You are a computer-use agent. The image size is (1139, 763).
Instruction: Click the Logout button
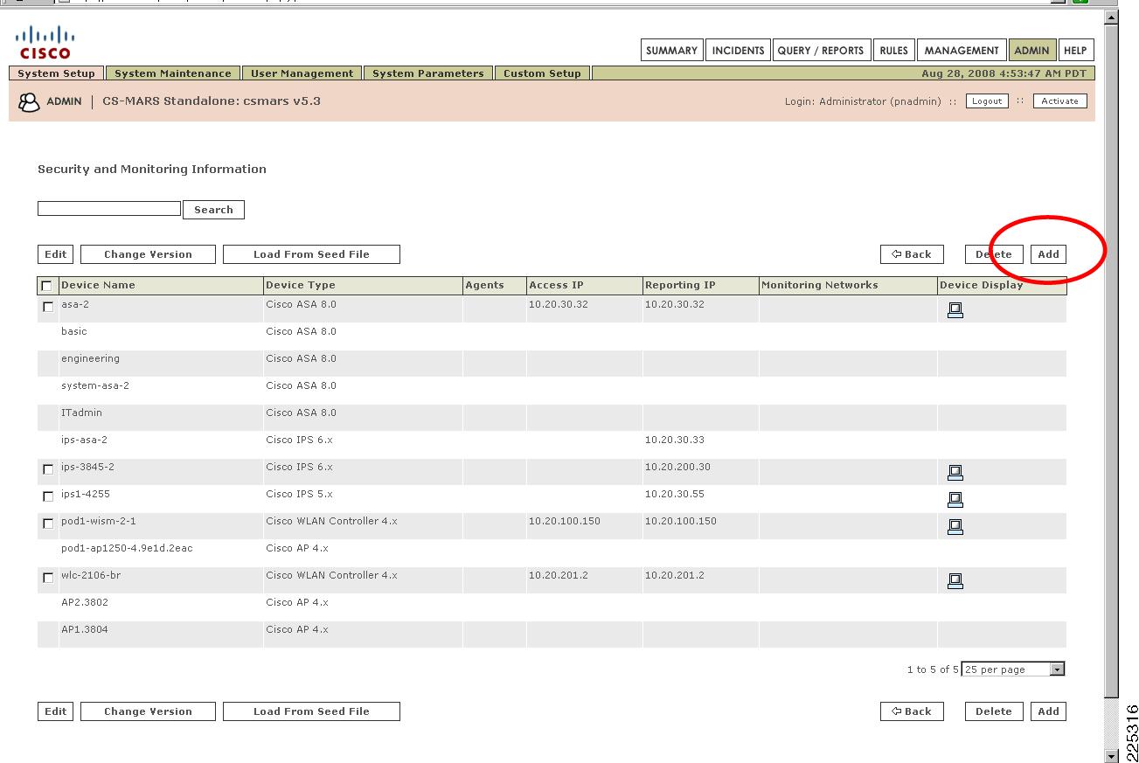coord(987,101)
